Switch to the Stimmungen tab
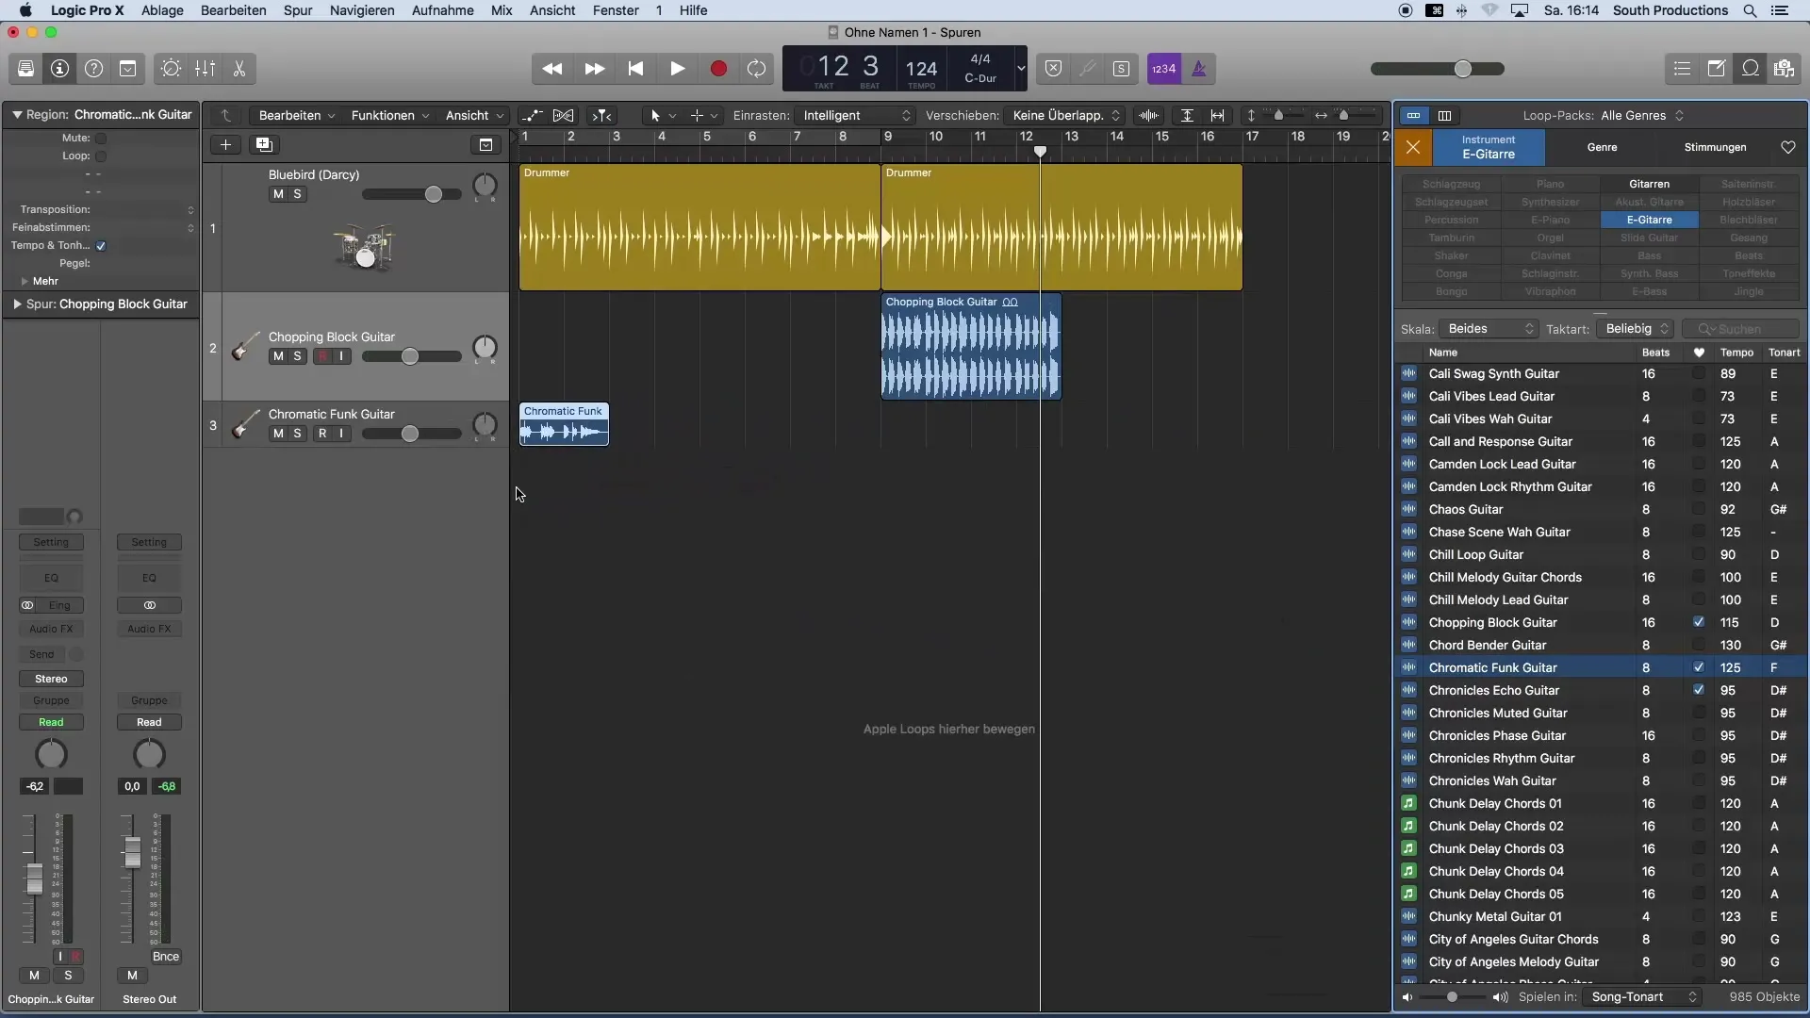The image size is (1810, 1018). (1715, 148)
